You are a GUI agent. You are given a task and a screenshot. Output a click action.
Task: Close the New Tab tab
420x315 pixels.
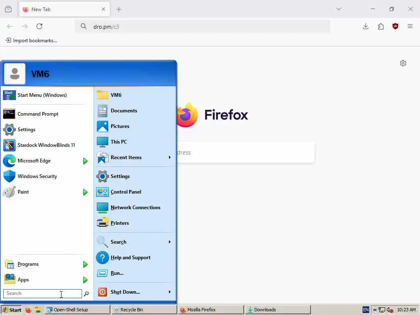click(103, 9)
